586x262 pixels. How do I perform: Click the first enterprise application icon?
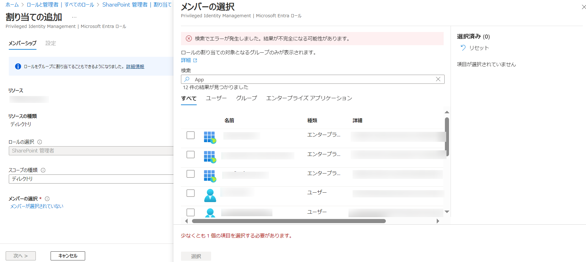coord(210,137)
